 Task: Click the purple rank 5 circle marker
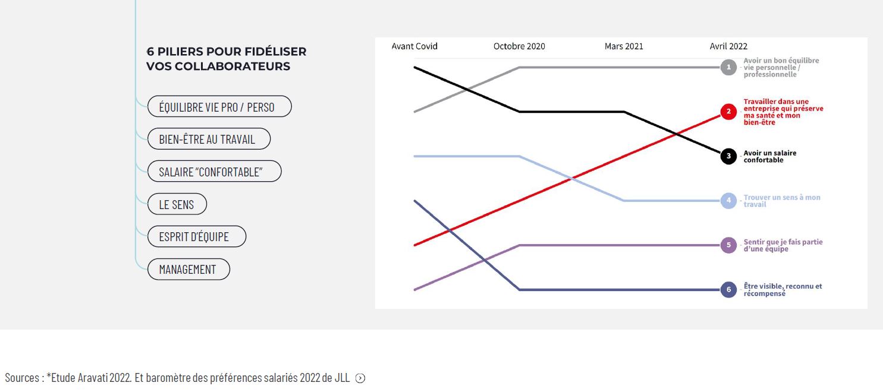click(728, 245)
